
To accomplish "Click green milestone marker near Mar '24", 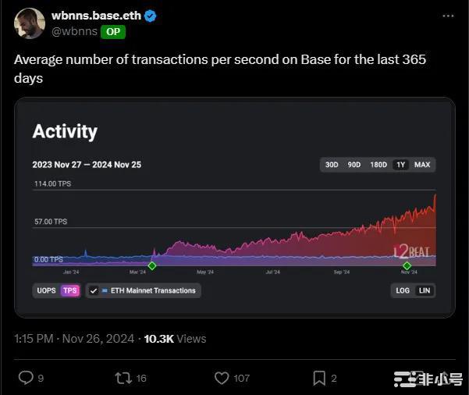I will pyautogui.click(x=152, y=265).
